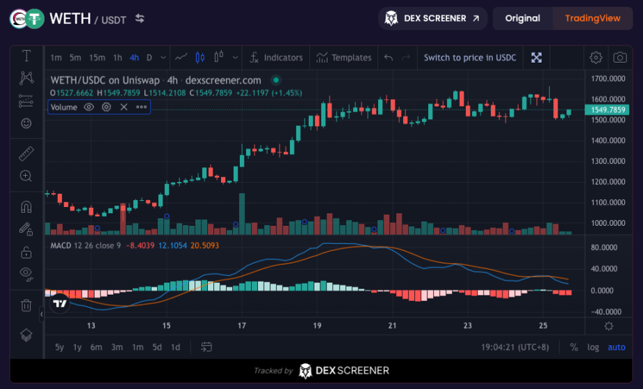
Task: Hide the Volume indicator using eye icon
Action: tap(89, 107)
